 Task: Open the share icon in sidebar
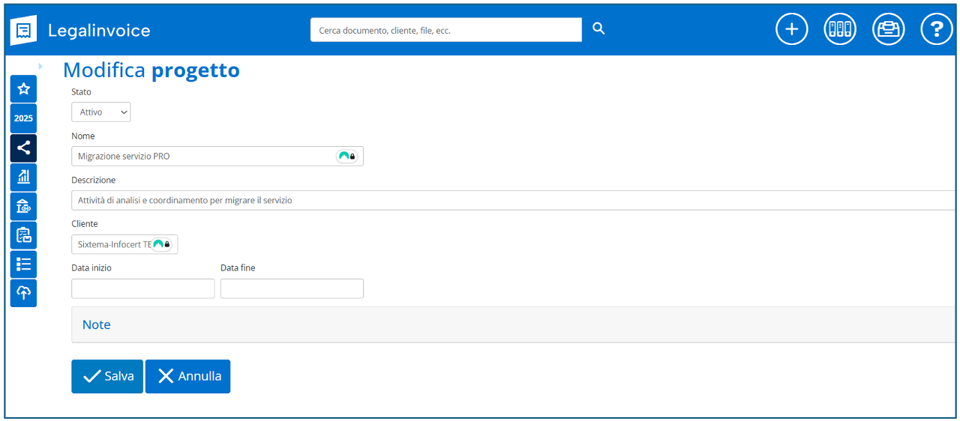click(x=23, y=148)
